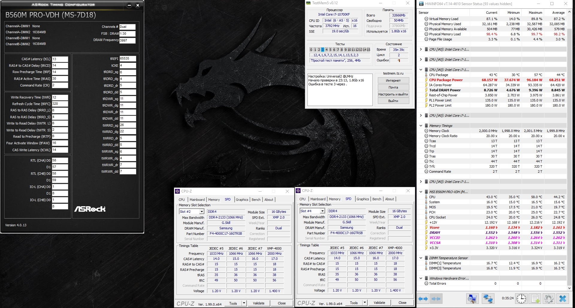
Task: Minimize the ASRock Timing Configurator window
Action: [x=129, y=5]
